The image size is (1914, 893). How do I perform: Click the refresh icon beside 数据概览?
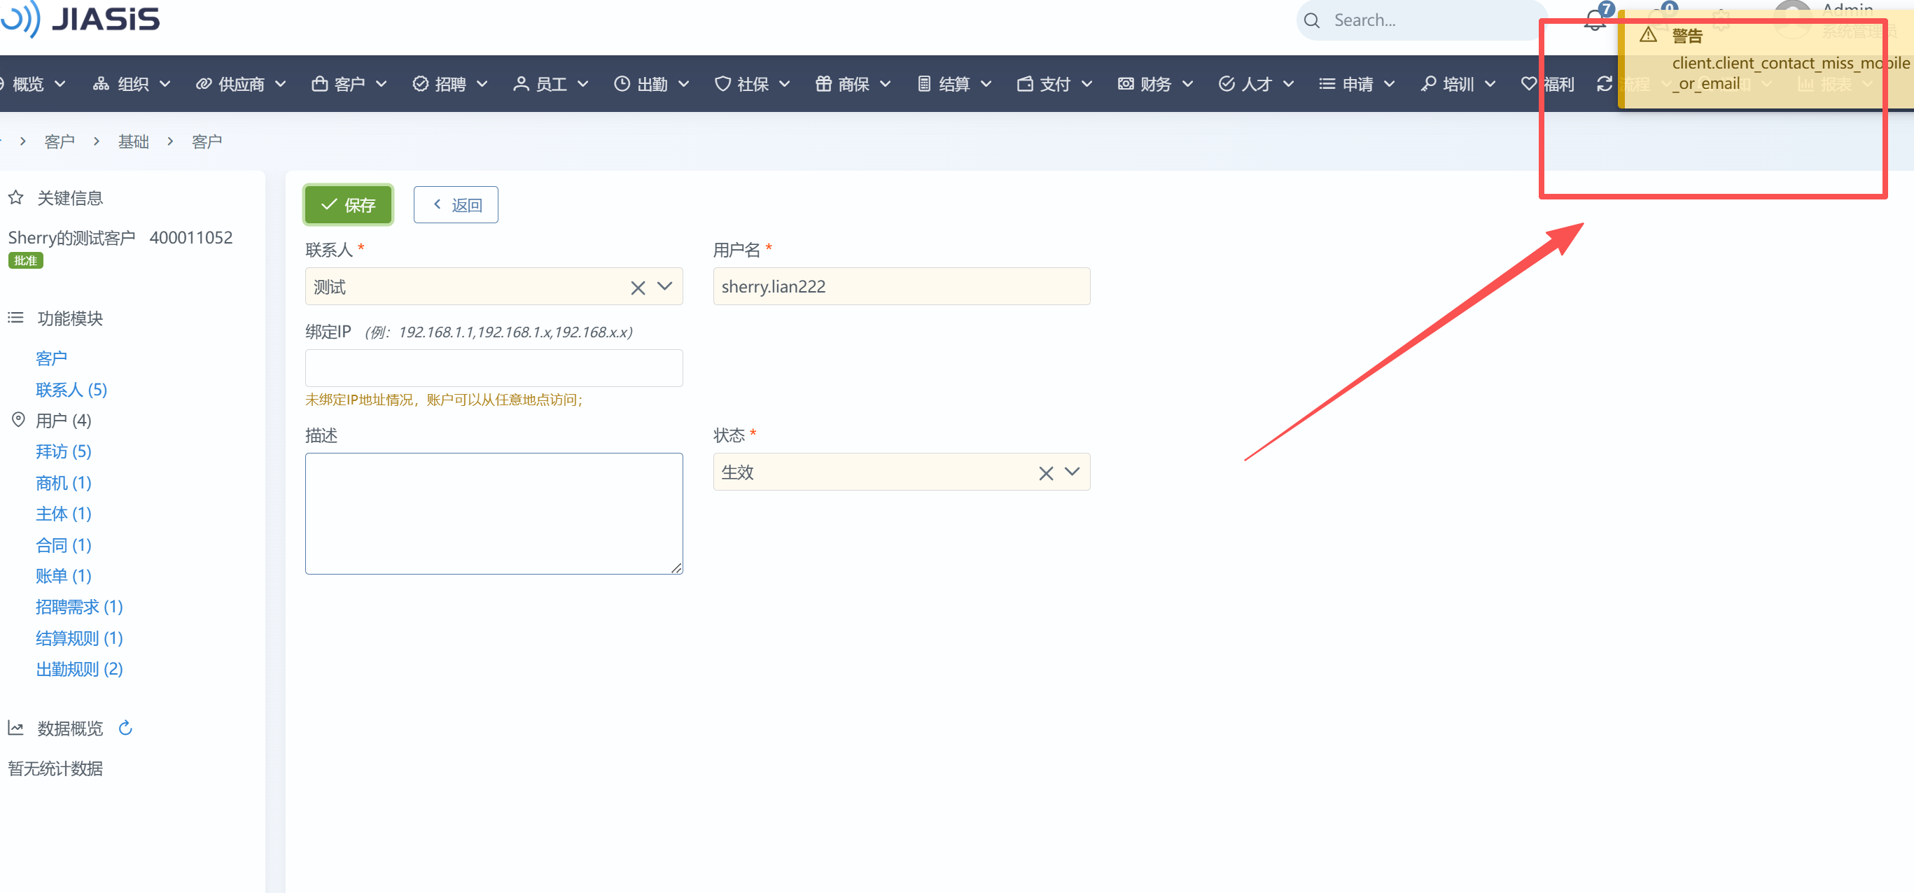pos(125,727)
